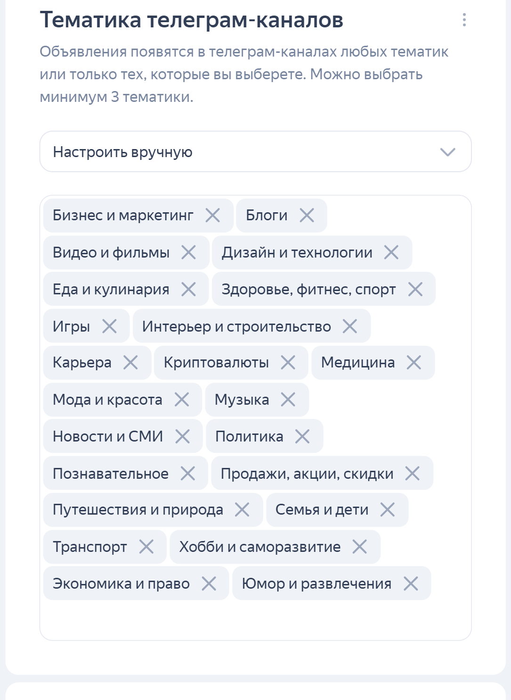Delete «Путешествия и природа» using its cross
The image size is (511, 700).
click(243, 510)
